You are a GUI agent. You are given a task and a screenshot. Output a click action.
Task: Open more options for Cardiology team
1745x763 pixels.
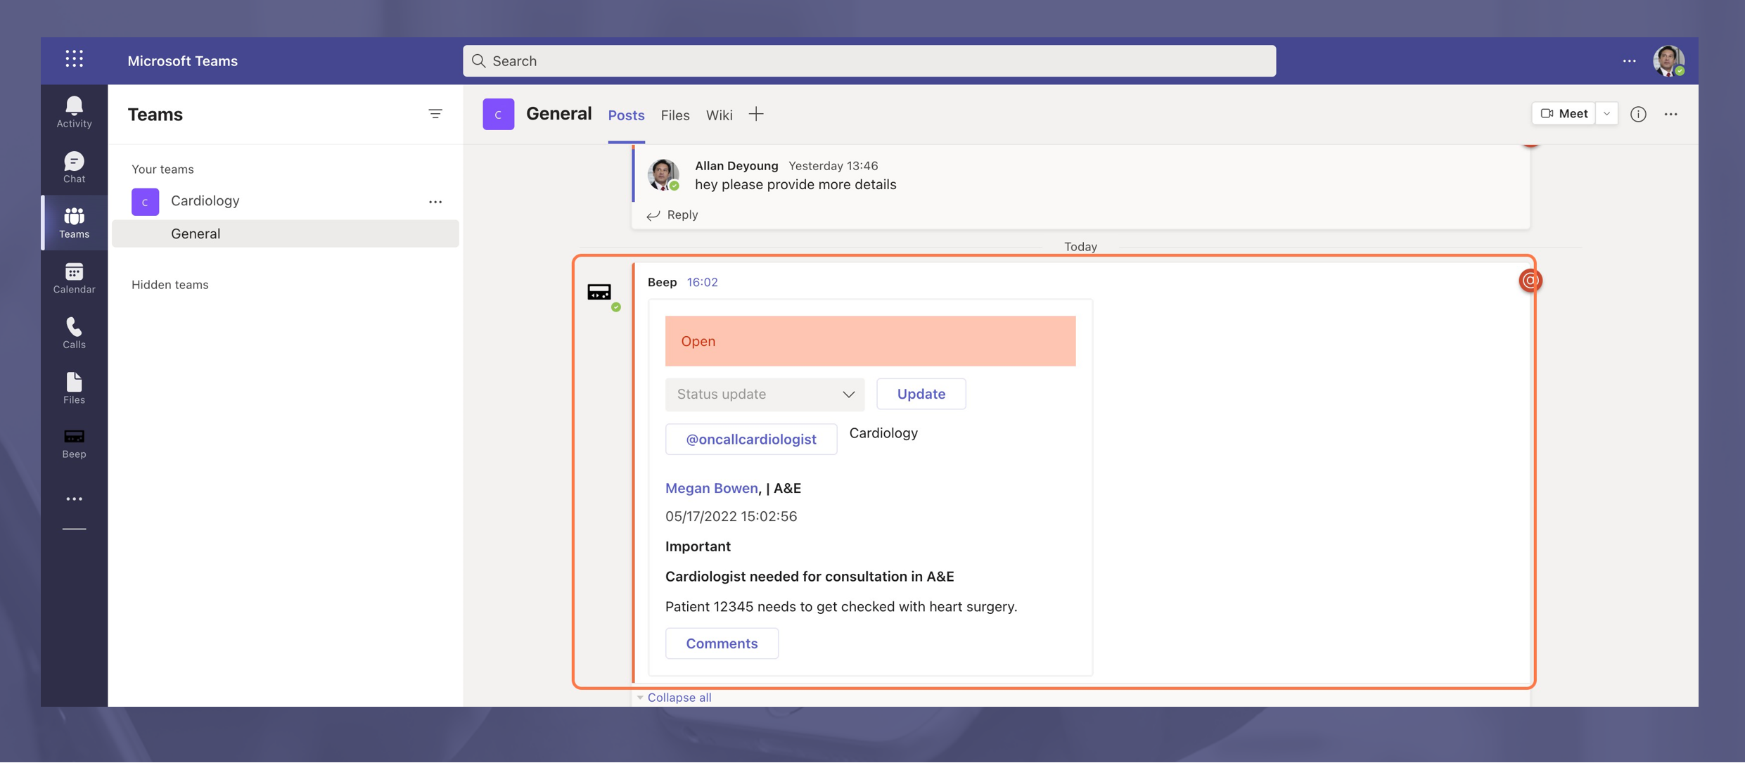pyautogui.click(x=435, y=202)
